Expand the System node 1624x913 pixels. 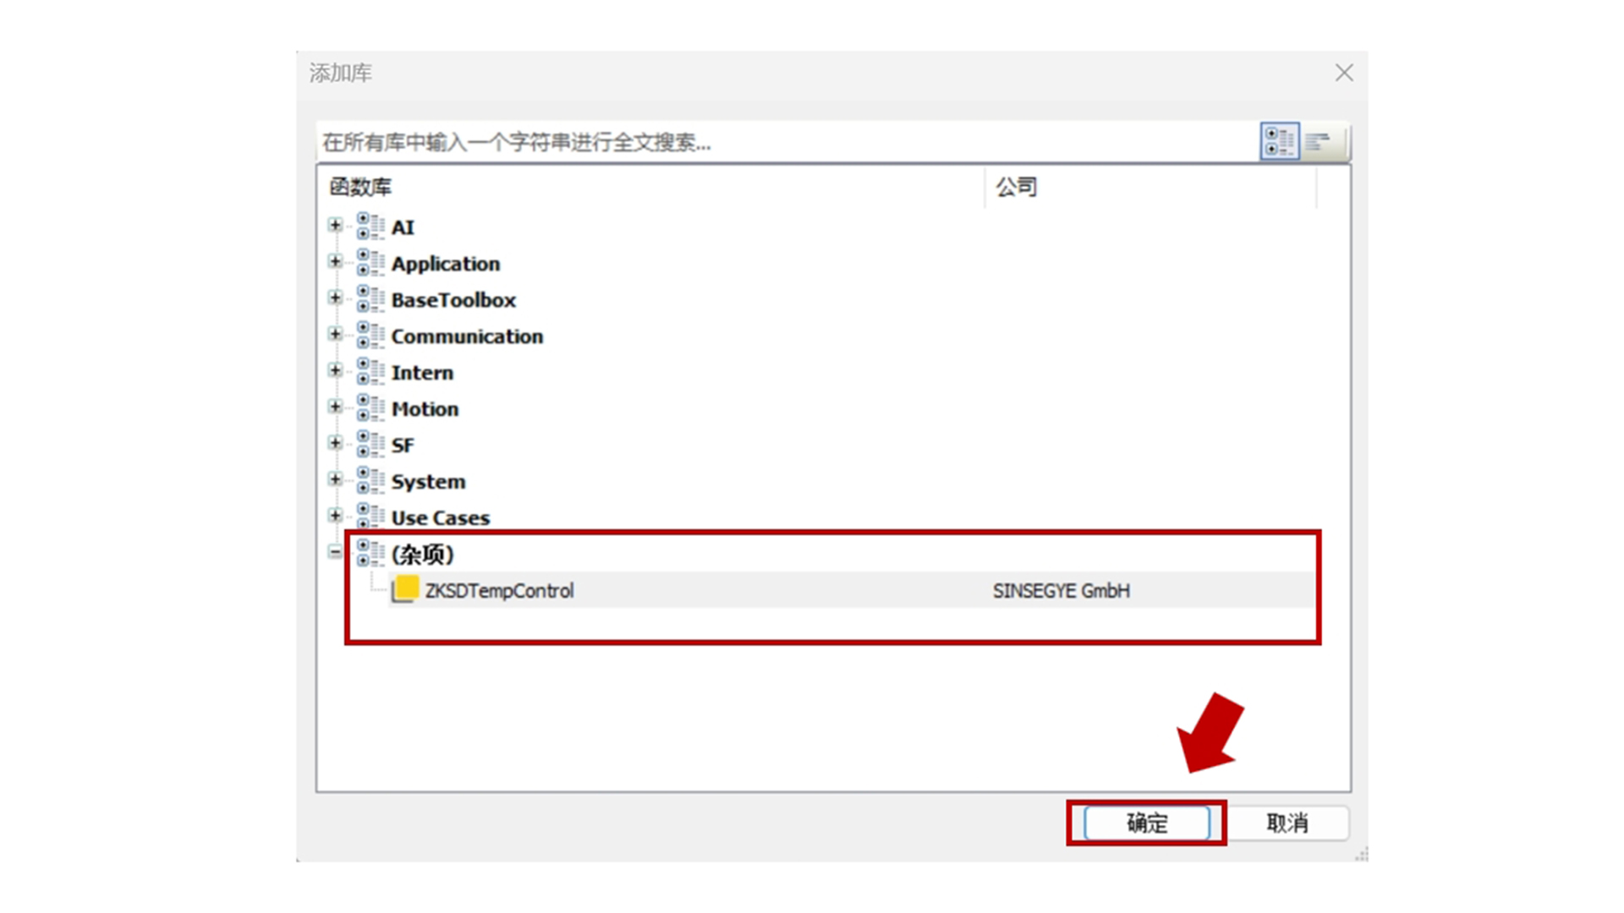tap(335, 479)
